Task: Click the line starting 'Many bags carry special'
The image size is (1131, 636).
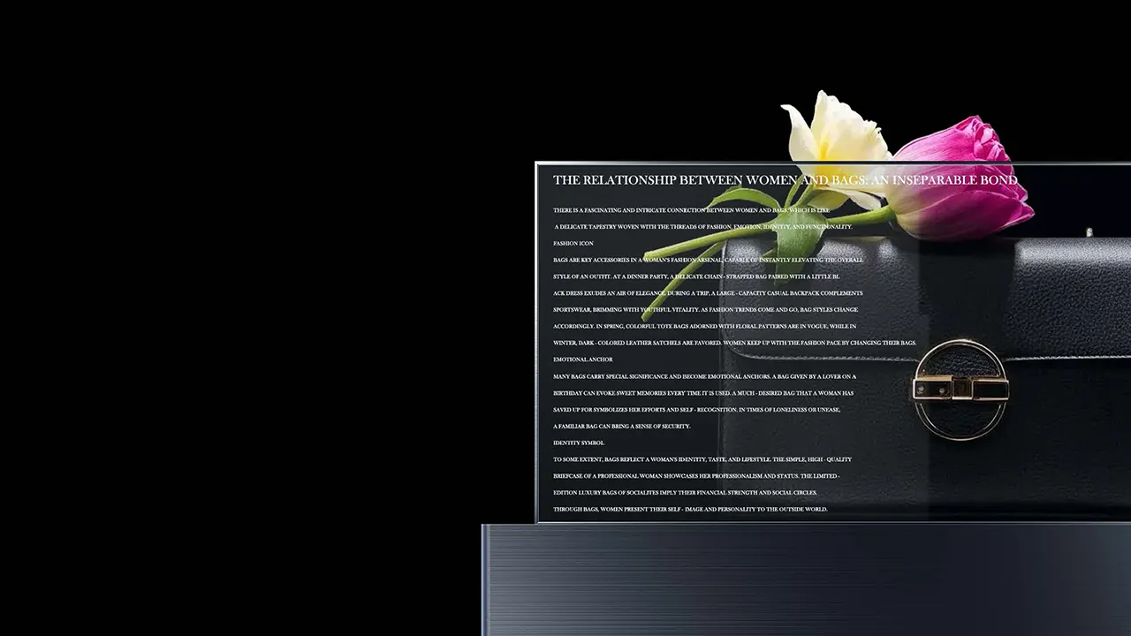Action: 704,376
